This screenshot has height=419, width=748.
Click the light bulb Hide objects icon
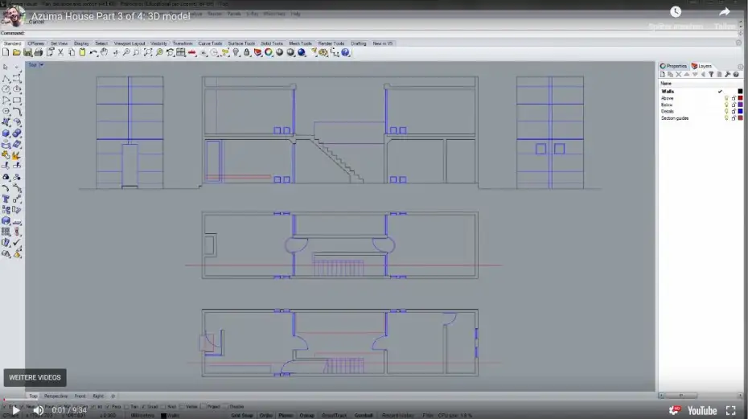(236, 52)
